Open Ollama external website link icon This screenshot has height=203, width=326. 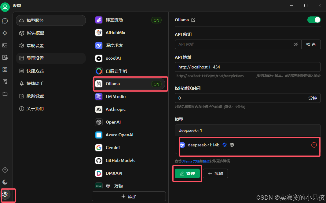193,20
